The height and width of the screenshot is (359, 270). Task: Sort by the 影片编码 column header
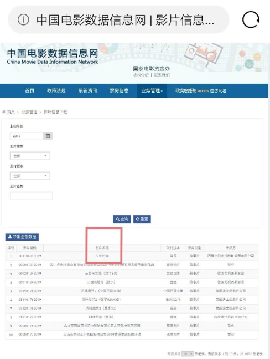pyautogui.click(x=30, y=248)
